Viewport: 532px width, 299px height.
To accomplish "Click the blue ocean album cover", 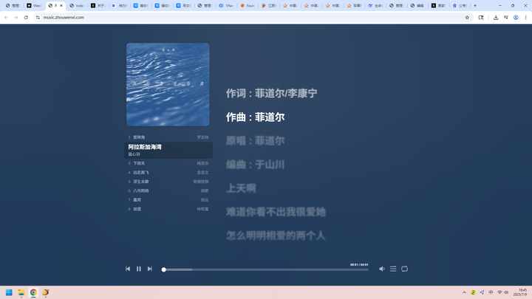I will [168, 84].
